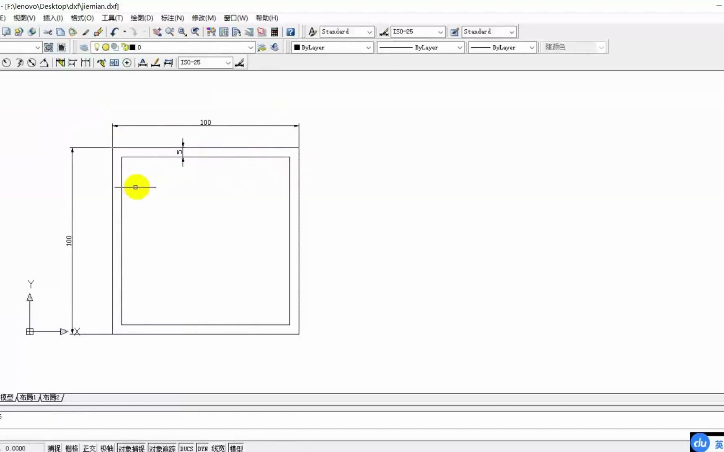The image size is (724, 452).
Task: Toggle 对象追踪 object tracking in status bar
Action: tap(162, 448)
